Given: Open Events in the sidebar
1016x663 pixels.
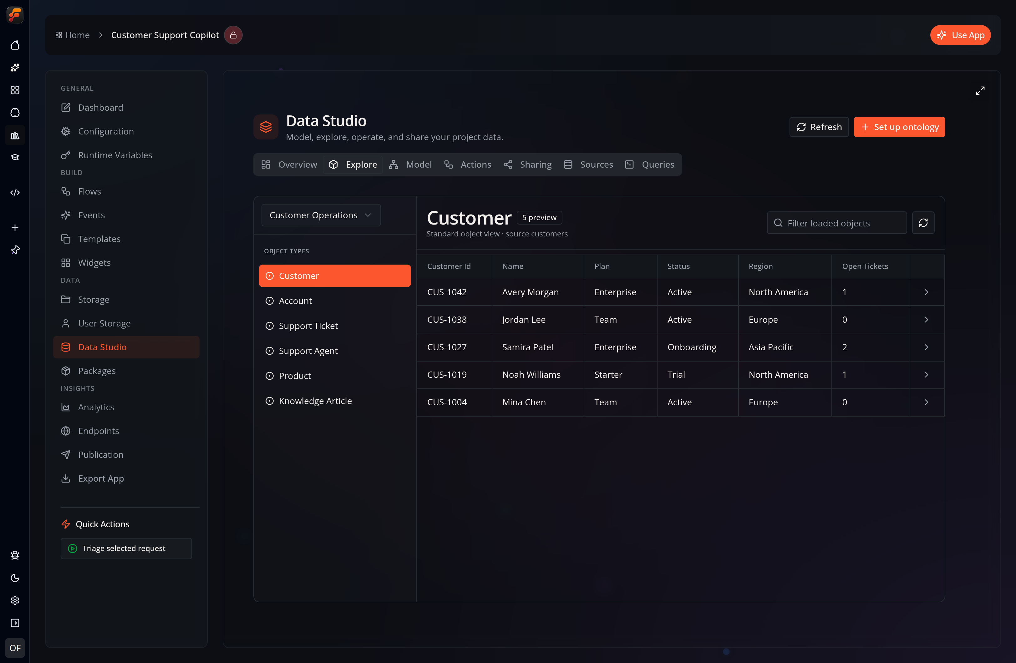Looking at the screenshot, I should click(x=126, y=215).
